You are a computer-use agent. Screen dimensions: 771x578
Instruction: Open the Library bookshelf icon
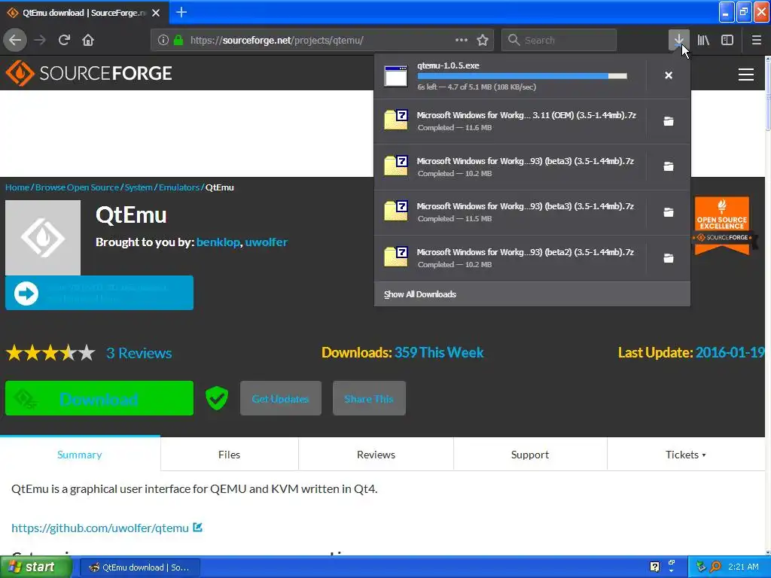click(703, 40)
